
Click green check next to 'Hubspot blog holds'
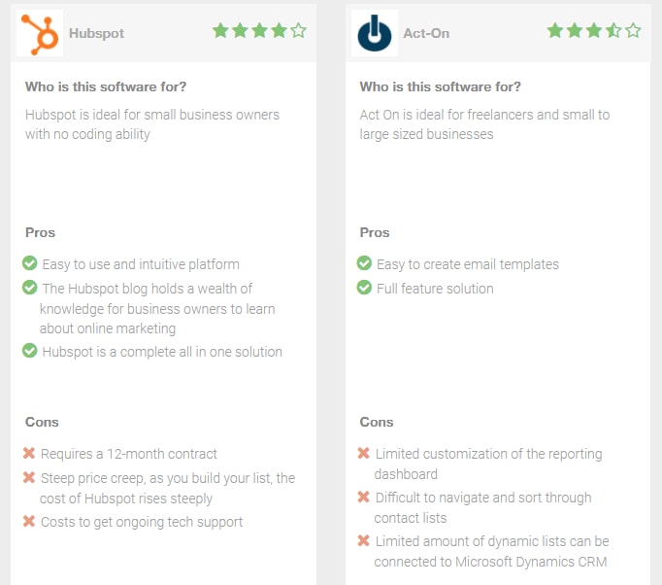[29, 287]
